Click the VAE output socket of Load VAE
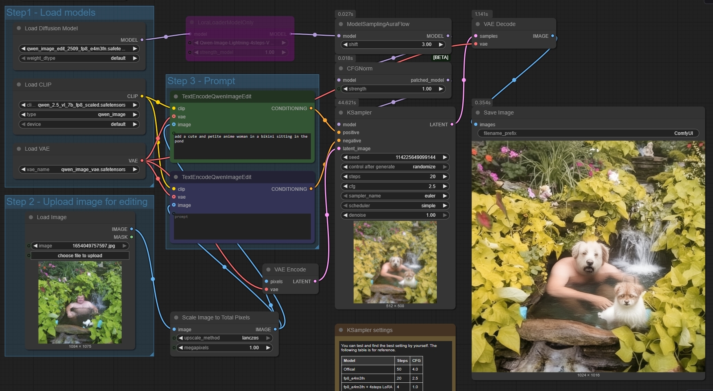 (142, 160)
